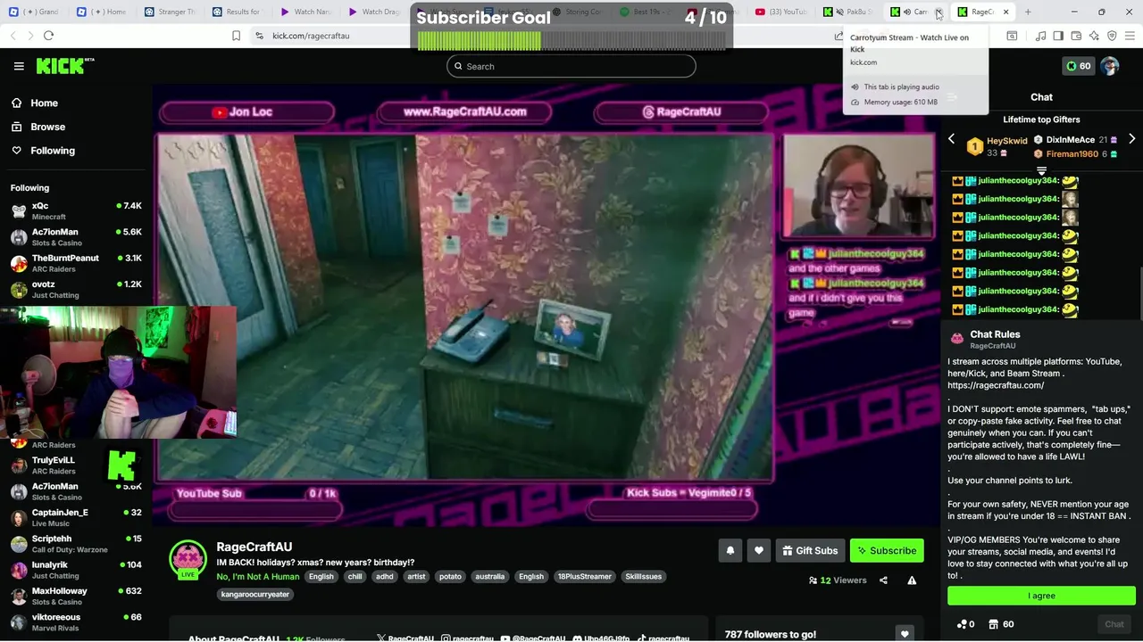Open ovotz channel in sidebar
The image size is (1143, 642).
(x=76, y=290)
